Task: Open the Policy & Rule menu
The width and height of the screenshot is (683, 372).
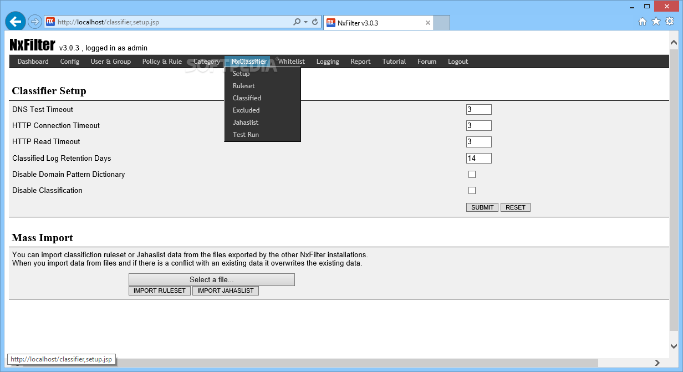Action: (162, 62)
